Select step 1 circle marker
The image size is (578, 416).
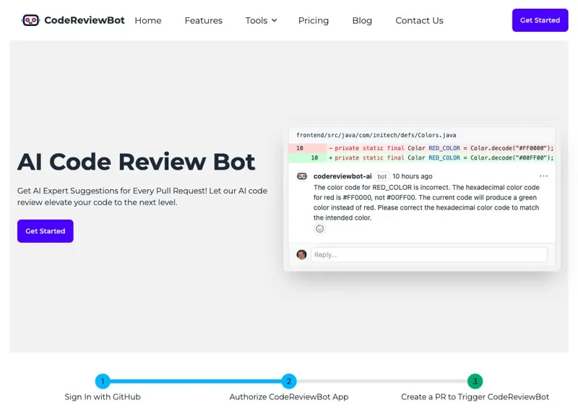(103, 381)
